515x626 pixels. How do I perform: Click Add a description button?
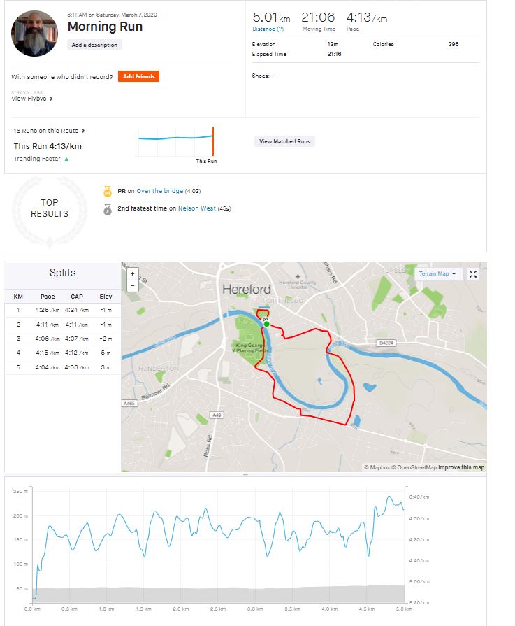(94, 45)
